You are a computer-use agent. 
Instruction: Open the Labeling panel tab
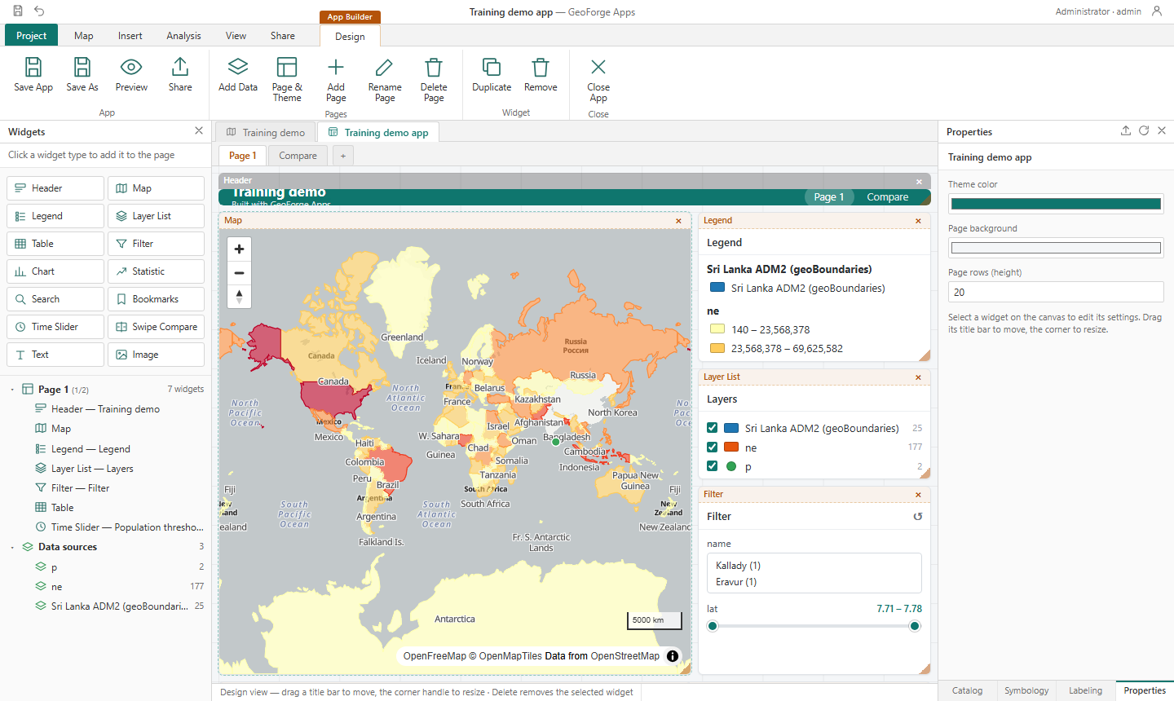(1086, 690)
